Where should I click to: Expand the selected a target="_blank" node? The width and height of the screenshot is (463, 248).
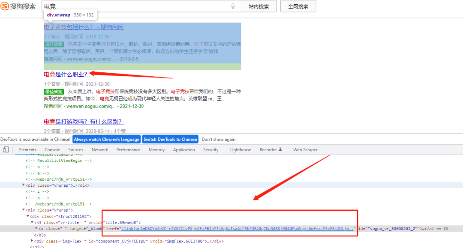(36, 228)
